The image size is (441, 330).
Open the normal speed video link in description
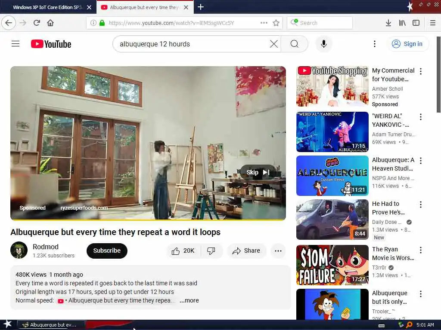pos(116,300)
